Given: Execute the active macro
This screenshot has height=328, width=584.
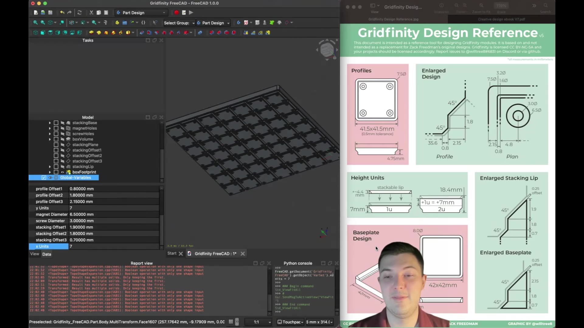Looking at the screenshot, I should pyautogui.click(x=191, y=13).
